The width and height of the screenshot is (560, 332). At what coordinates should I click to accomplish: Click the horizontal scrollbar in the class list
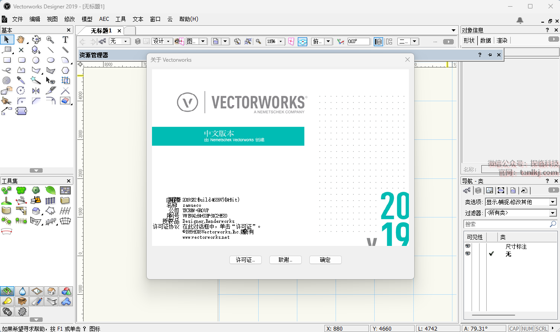coord(493,315)
